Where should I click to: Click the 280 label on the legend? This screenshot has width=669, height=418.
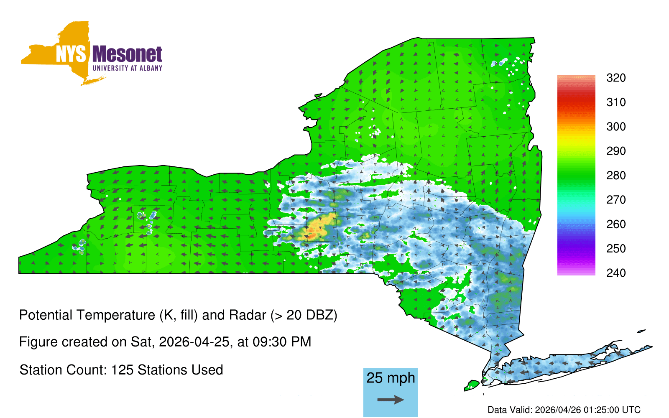point(616,176)
